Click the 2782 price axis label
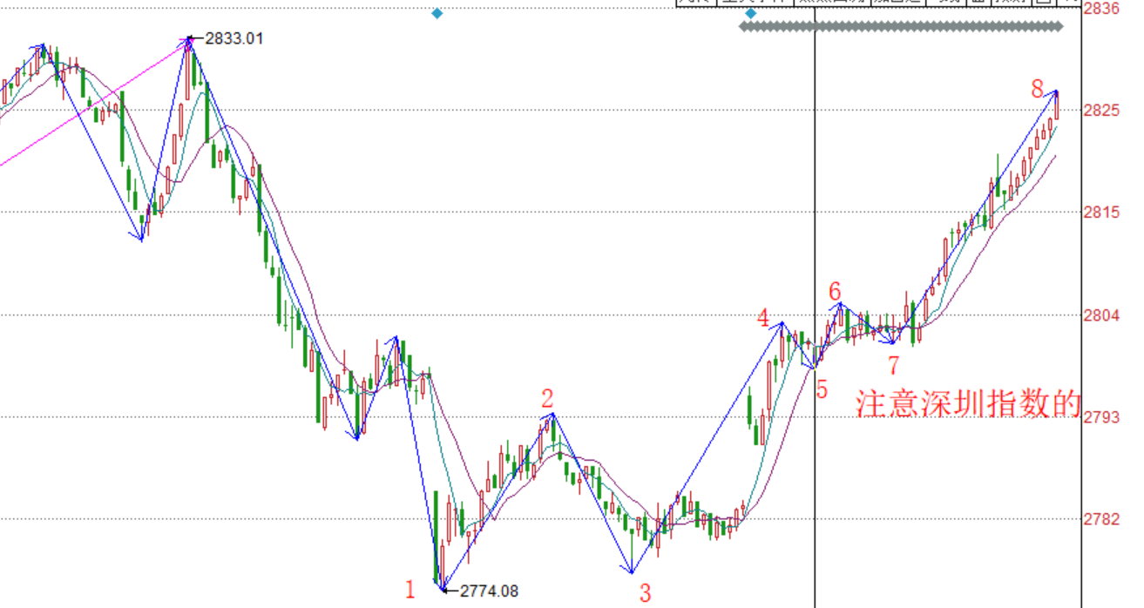 [1100, 519]
